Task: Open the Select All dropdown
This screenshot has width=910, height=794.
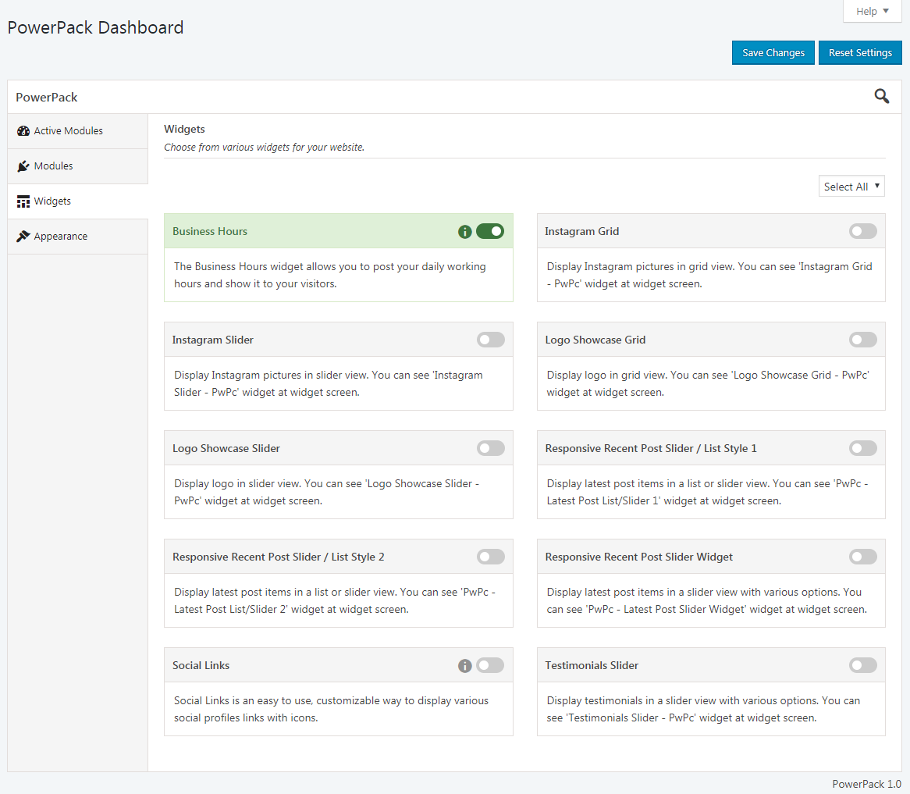Action: click(x=851, y=187)
